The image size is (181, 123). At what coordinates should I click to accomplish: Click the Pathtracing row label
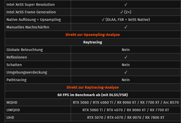point(16,80)
